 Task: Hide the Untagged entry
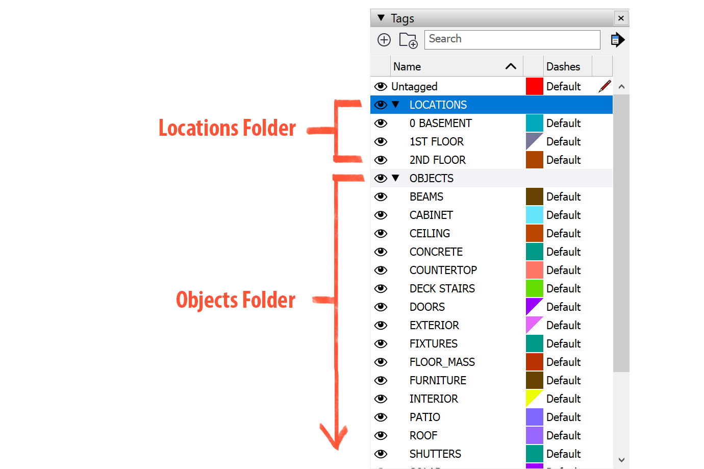pyautogui.click(x=381, y=87)
